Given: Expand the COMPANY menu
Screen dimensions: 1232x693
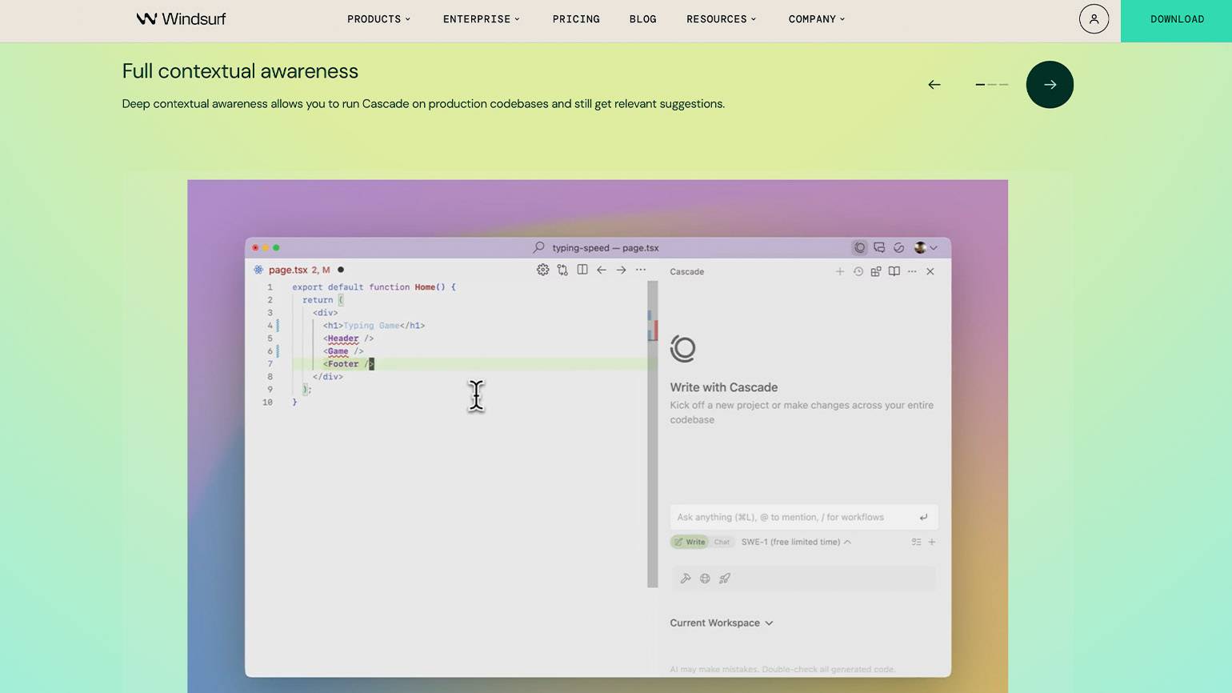Looking at the screenshot, I should tap(817, 19).
